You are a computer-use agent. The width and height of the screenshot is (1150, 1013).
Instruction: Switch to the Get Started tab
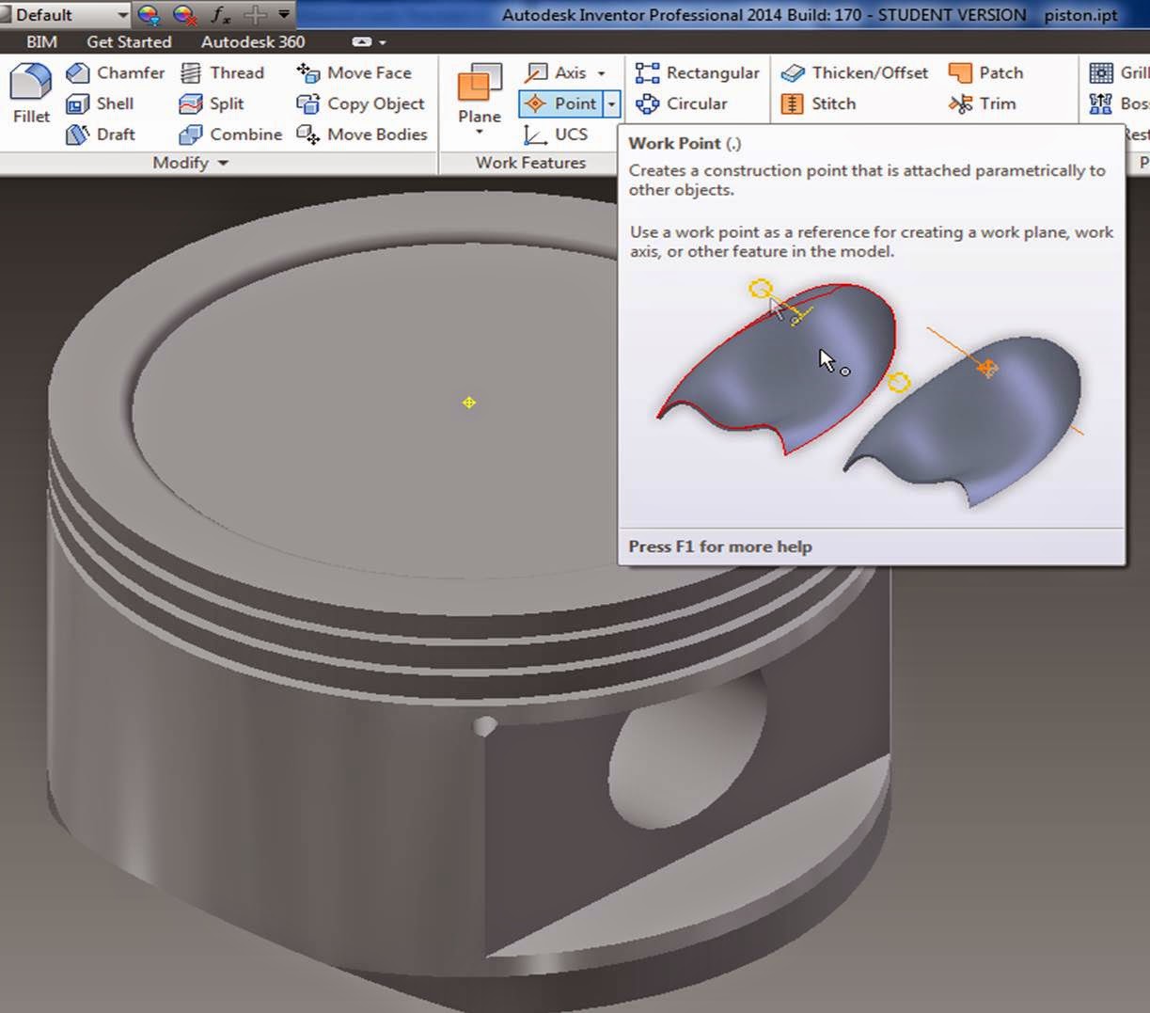click(129, 42)
